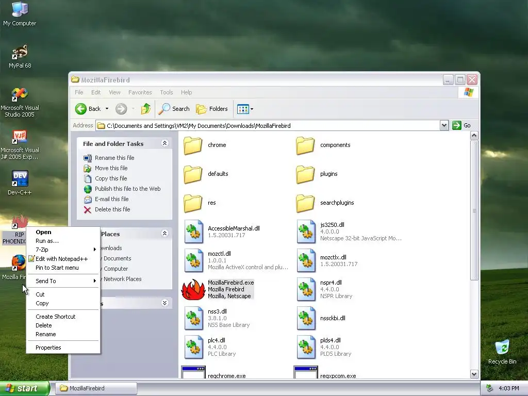Toggle the Folders pane
This screenshot has height=396, width=528.
coord(212,109)
